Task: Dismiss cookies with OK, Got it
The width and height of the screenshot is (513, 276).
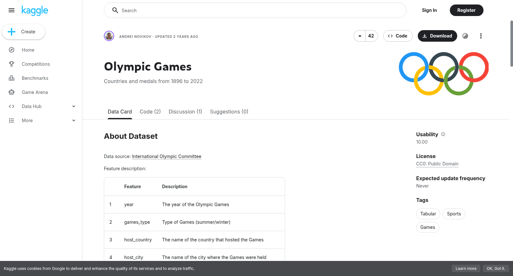Action: pos(496,269)
